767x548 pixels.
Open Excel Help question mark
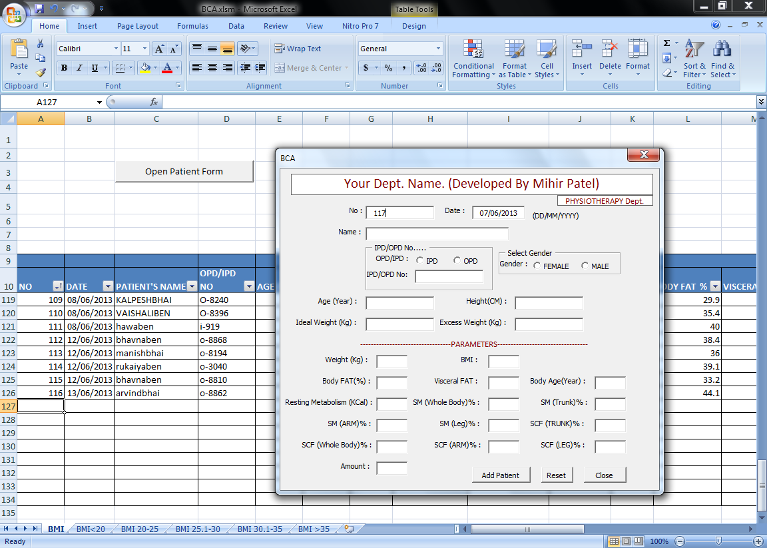pos(716,25)
